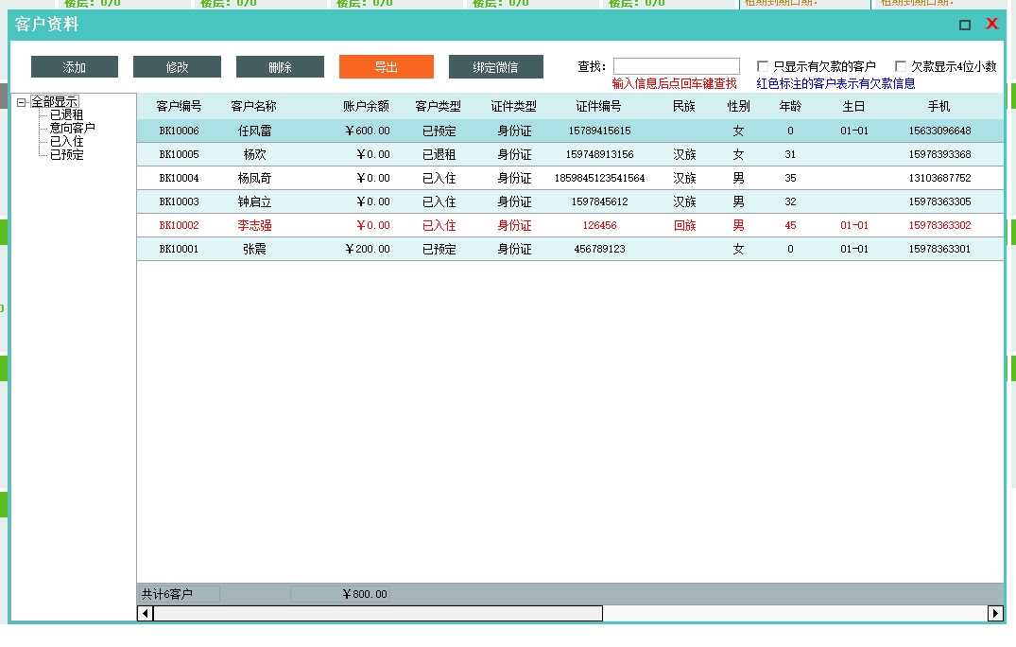Click the scroll right arrow of horizontal scrollbar
The width and height of the screenshot is (1016, 647).
pos(995,614)
